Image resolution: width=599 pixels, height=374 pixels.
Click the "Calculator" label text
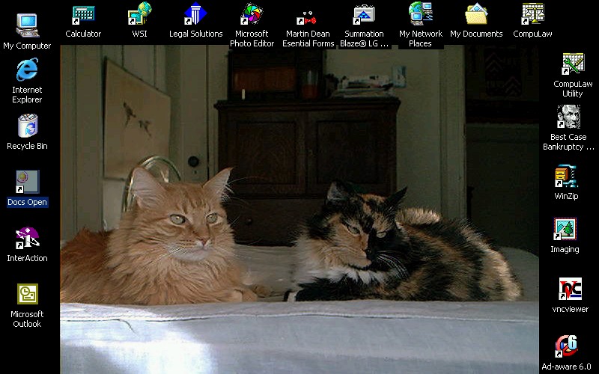tap(83, 34)
